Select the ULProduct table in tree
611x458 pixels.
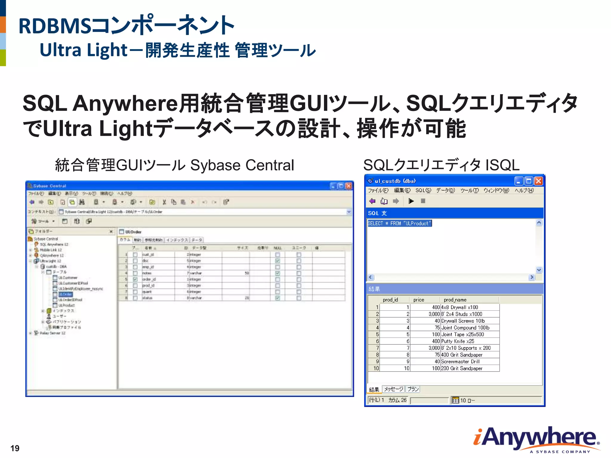(x=66, y=305)
